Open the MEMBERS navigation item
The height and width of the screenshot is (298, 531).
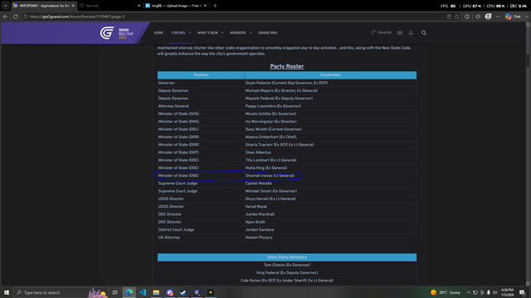point(238,33)
